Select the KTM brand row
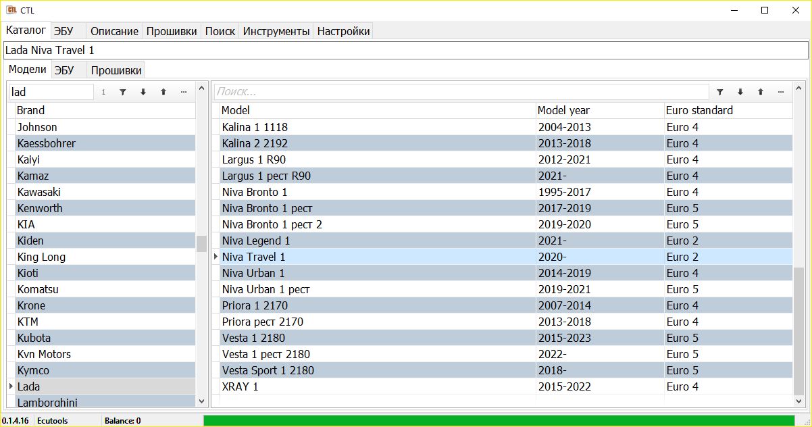The height and width of the screenshot is (427, 812). (105, 322)
